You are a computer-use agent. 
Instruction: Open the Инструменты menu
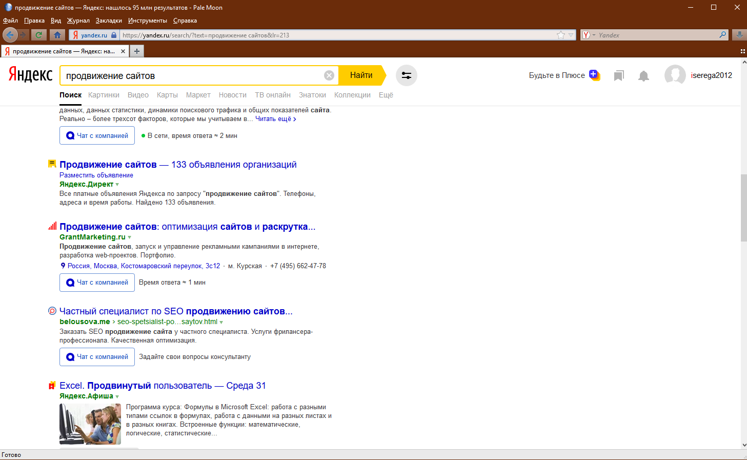[x=148, y=21]
